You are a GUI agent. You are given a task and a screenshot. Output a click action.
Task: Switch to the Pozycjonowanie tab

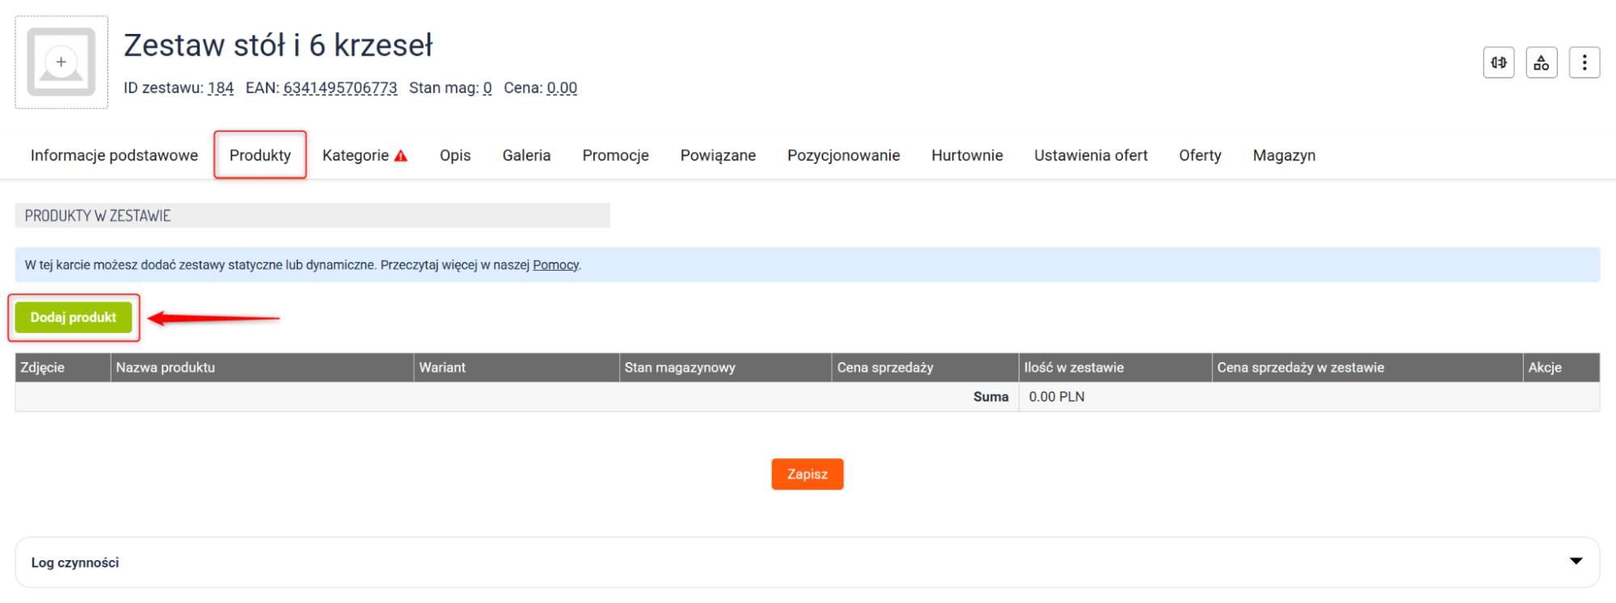click(843, 155)
